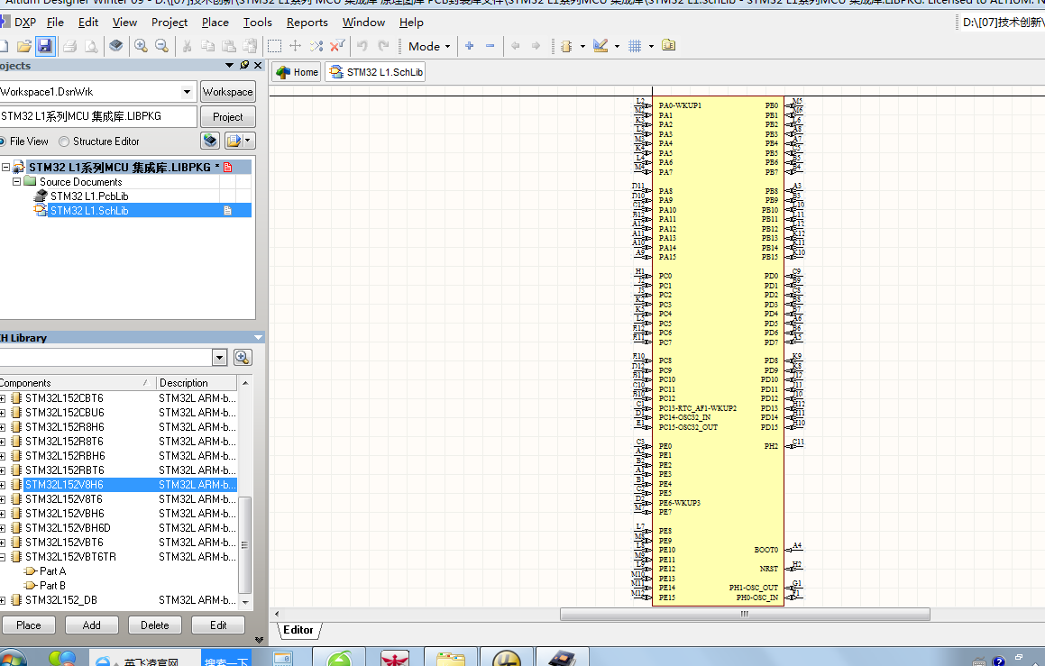Open an existing document via folder icon
Viewport: 1045px width, 666px height.
point(24,46)
